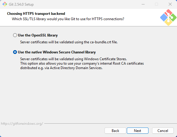Click the "Git 2.54.0 Setup" title text
This screenshot has width=177, height=137.
coord(21,4)
